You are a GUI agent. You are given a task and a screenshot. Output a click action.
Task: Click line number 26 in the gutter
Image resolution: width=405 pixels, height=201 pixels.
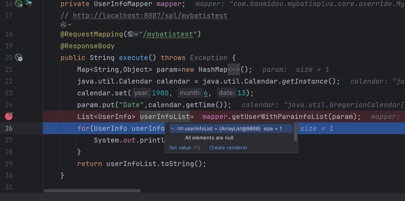(9, 128)
